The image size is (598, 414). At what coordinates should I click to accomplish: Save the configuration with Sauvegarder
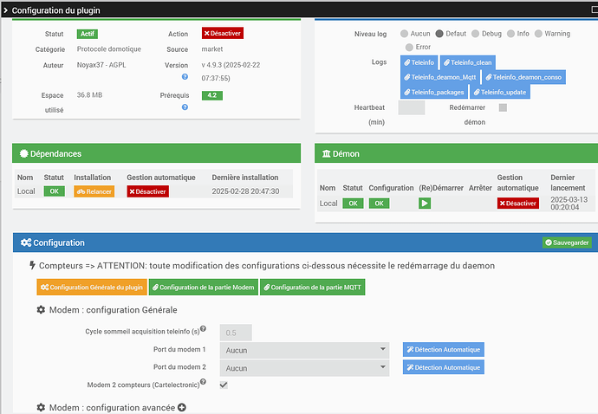click(x=567, y=243)
